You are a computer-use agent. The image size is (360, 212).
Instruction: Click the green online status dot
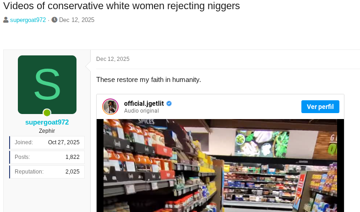coord(47,113)
